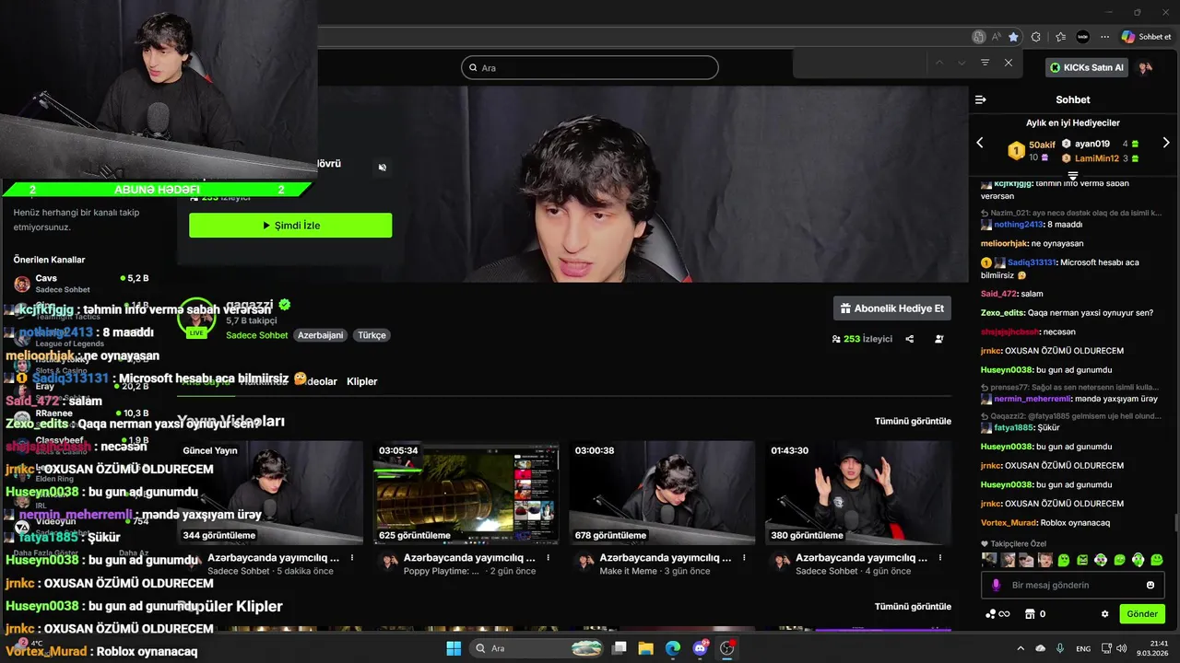Open the 03:05:34 Poppy Playtime video thumbnail
The width and height of the screenshot is (1180, 663).
click(466, 493)
